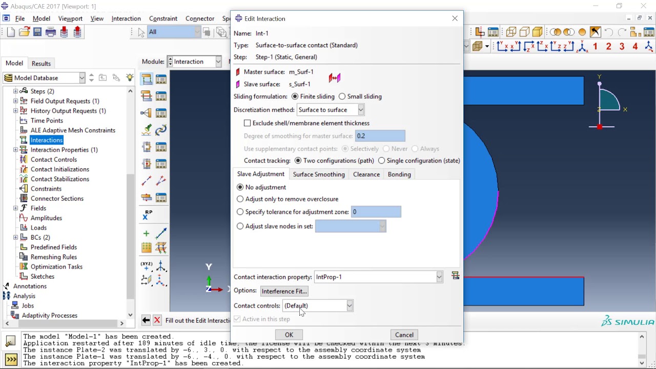This screenshot has width=656, height=369.
Task: Switch to the Surface Smoothing tab
Action: click(319, 174)
